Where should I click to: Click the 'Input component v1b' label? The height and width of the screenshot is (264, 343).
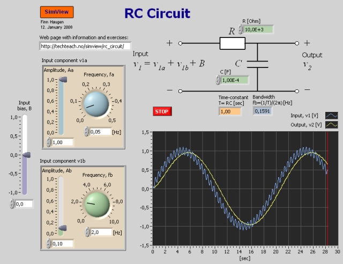[x=63, y=161]
